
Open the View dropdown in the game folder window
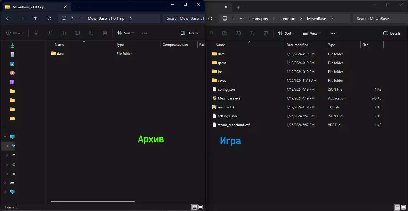312,33
